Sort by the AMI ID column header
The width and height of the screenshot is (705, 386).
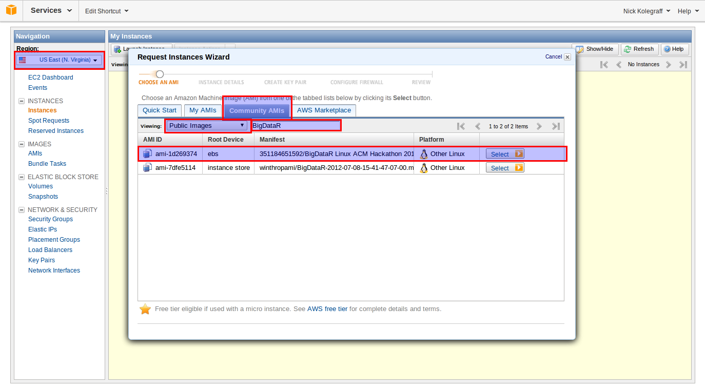point(170,140)
